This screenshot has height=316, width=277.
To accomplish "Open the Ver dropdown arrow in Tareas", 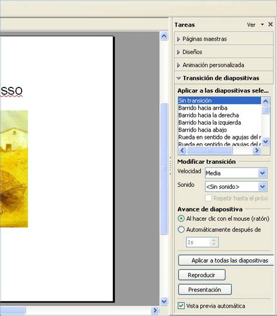I will (262, 24).
